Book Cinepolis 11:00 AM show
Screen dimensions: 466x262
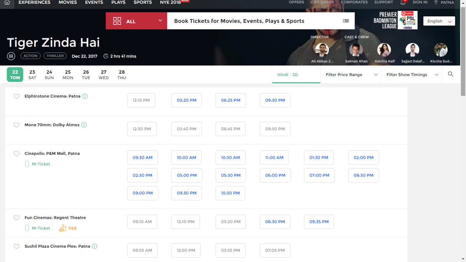(x=274, y=158)
